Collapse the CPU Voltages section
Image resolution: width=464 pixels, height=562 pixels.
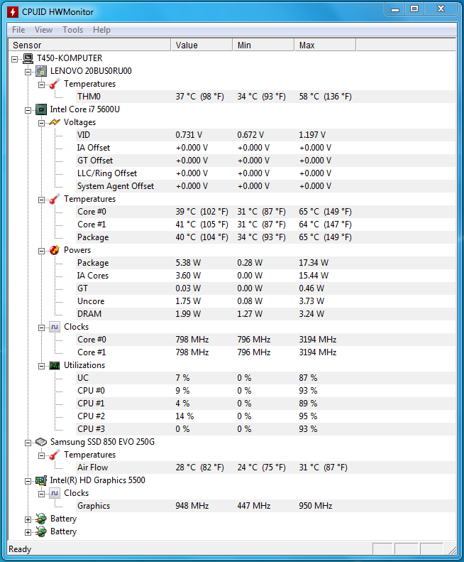point(42,123)
